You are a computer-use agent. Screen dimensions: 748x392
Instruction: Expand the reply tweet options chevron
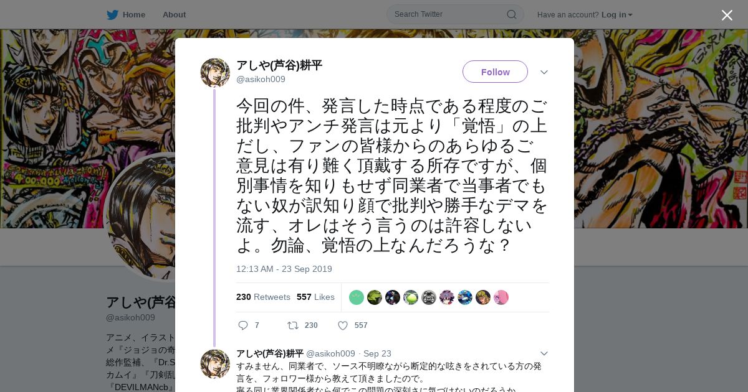pos(544,353)
